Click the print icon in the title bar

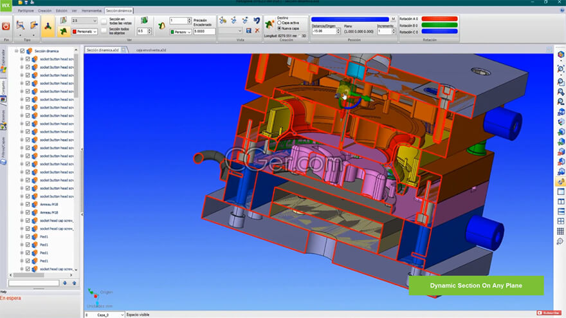[x=32, y=2]
